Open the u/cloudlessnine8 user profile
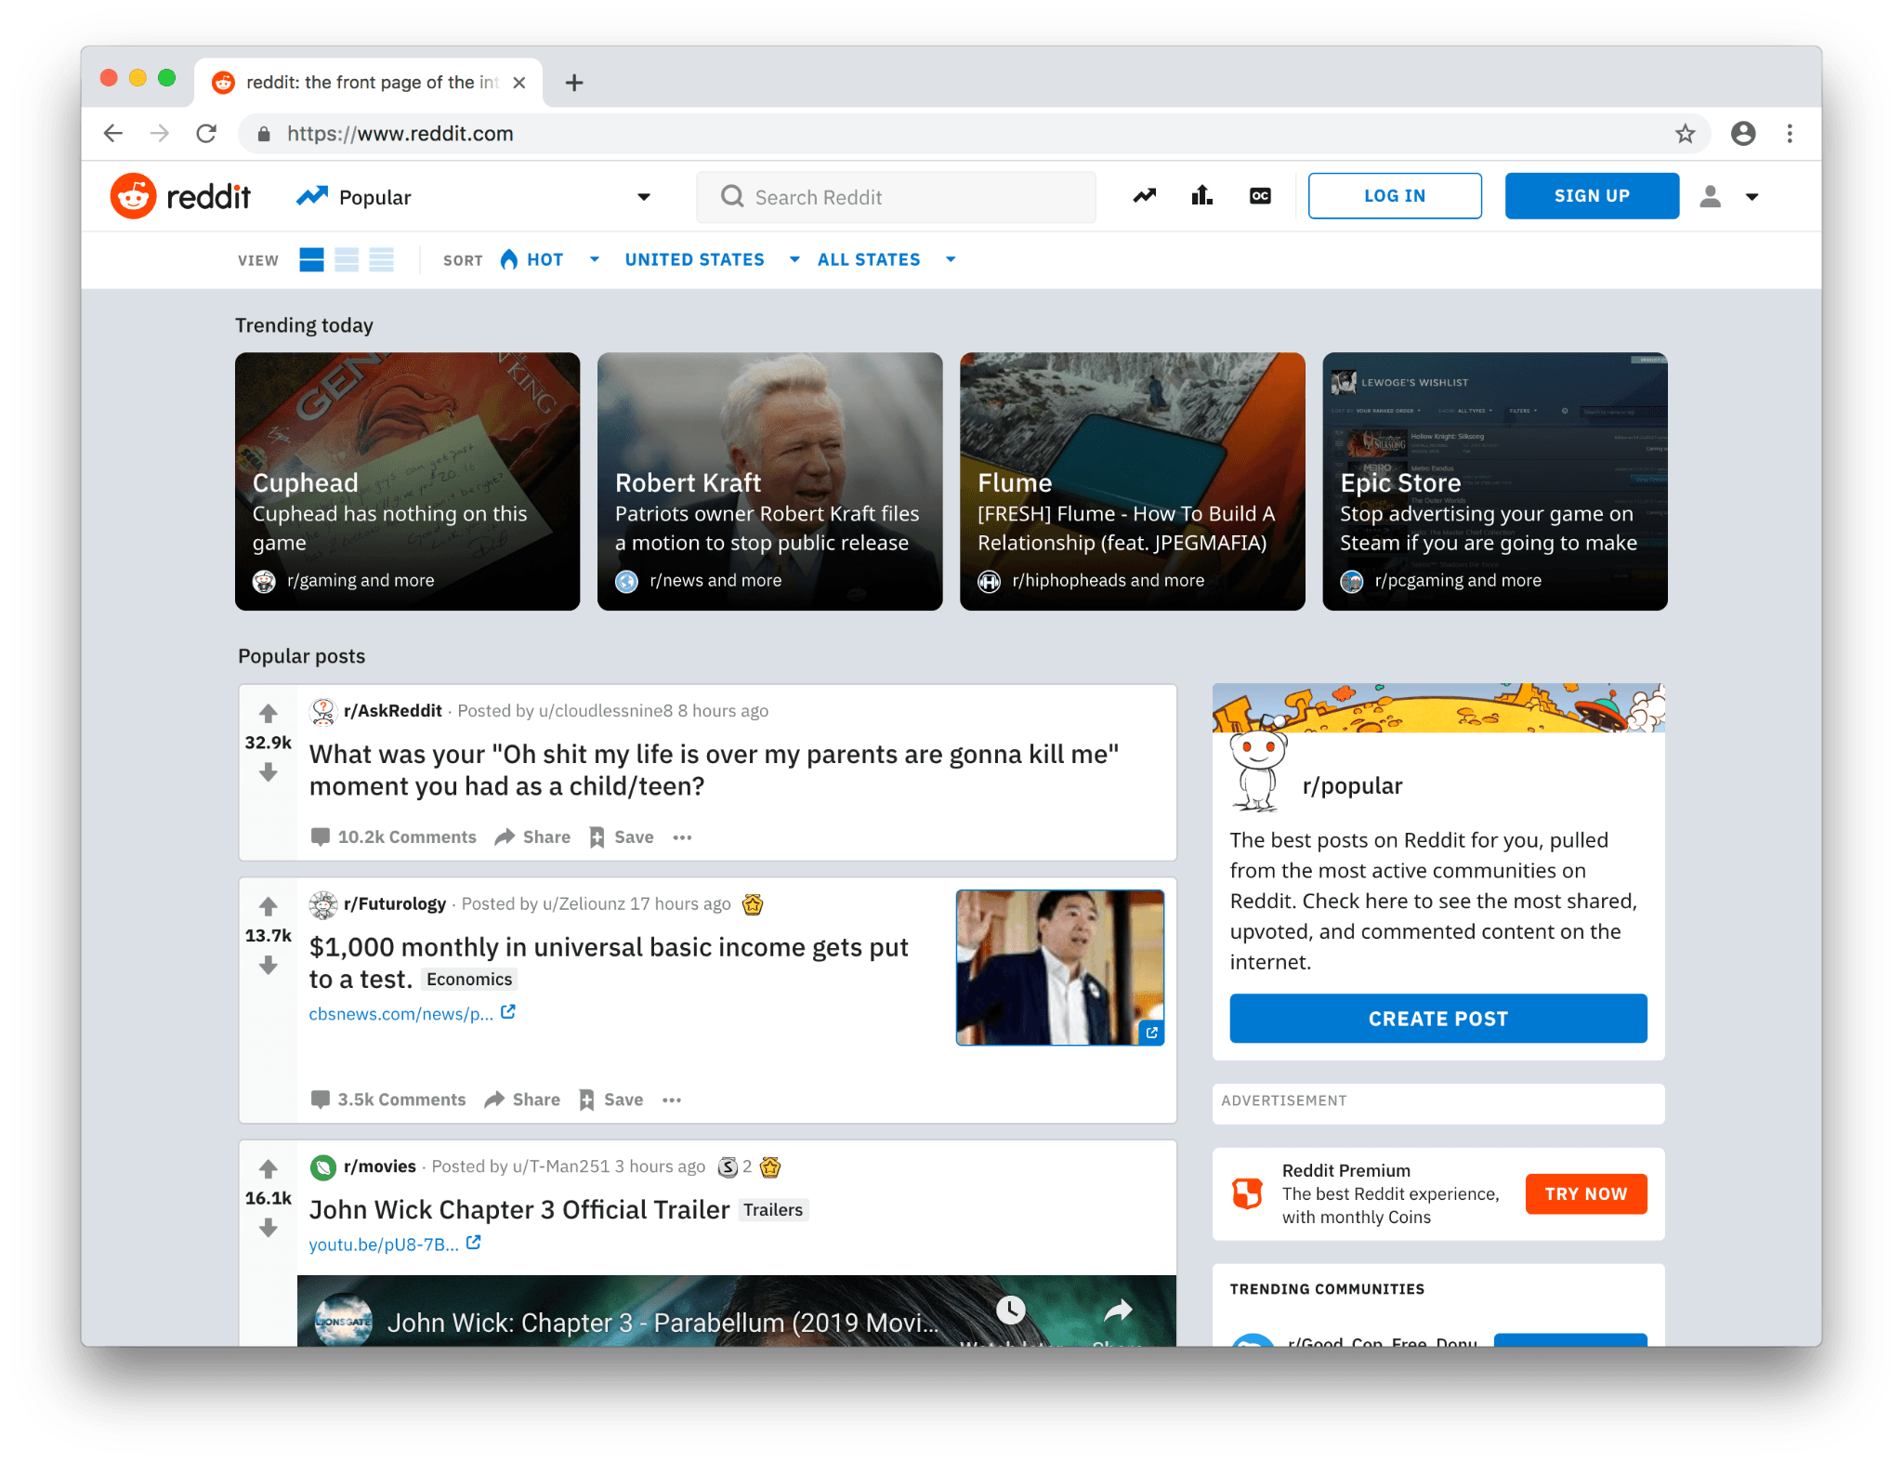1903x1462 pixels. tap(605, 711)
